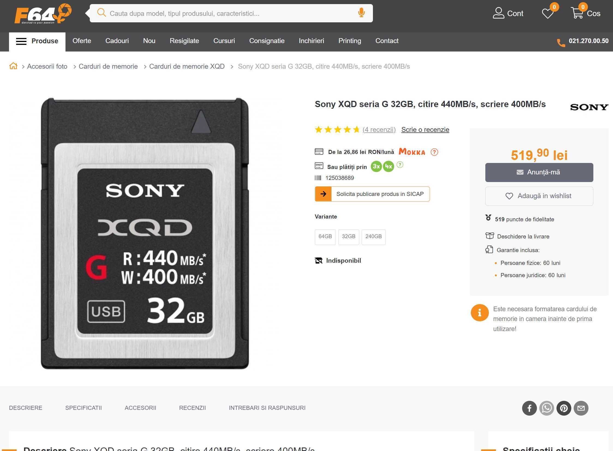This screenshot has height=451, width=613.
Task: Click product code 125038689
Action: coord(340,178)
